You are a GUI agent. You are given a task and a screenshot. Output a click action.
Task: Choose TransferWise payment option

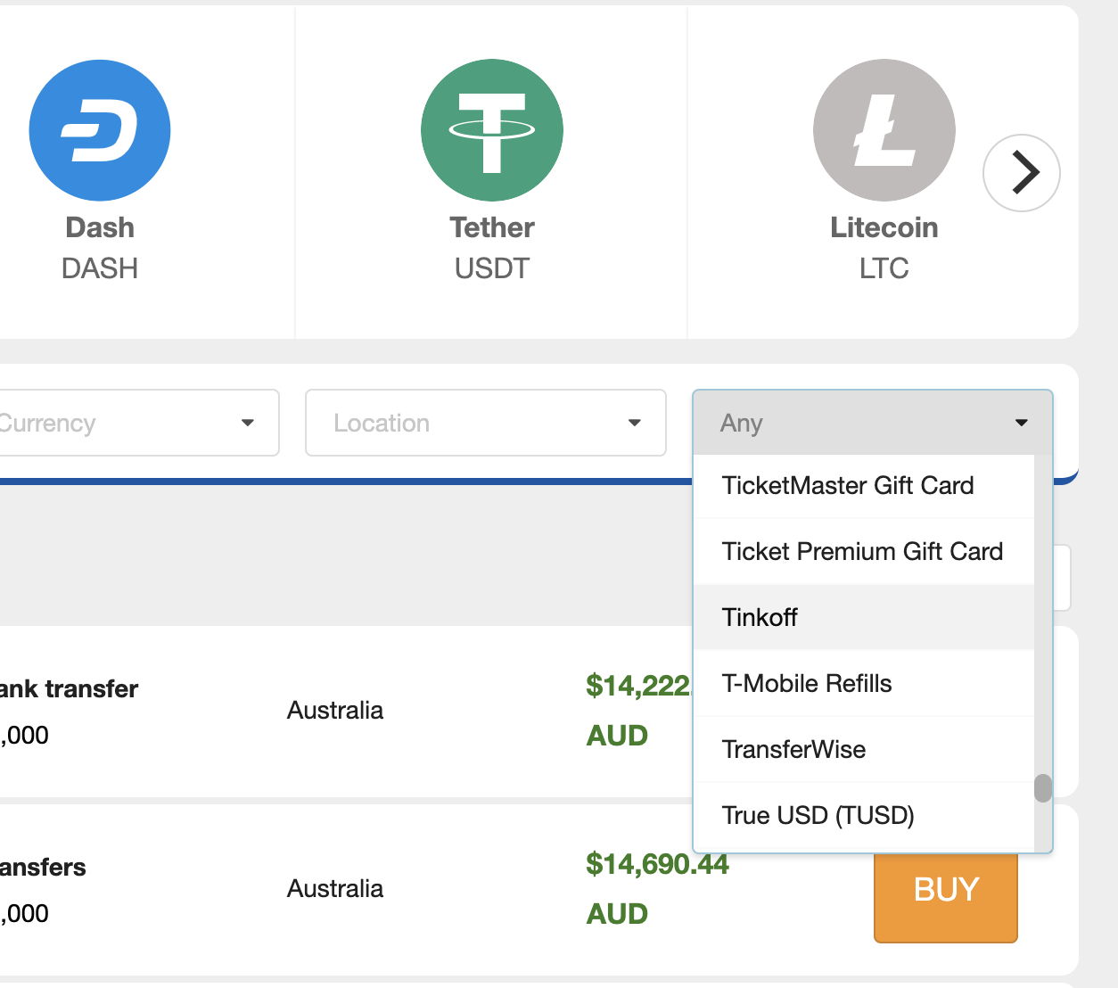coord(864,750)
